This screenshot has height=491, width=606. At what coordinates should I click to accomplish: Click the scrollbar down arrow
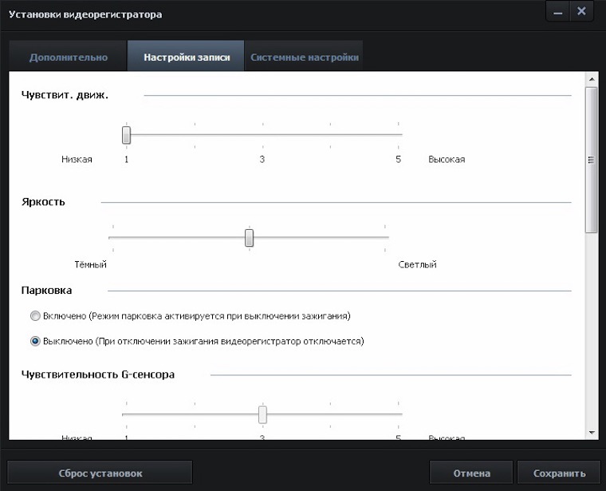pos(591,432)
